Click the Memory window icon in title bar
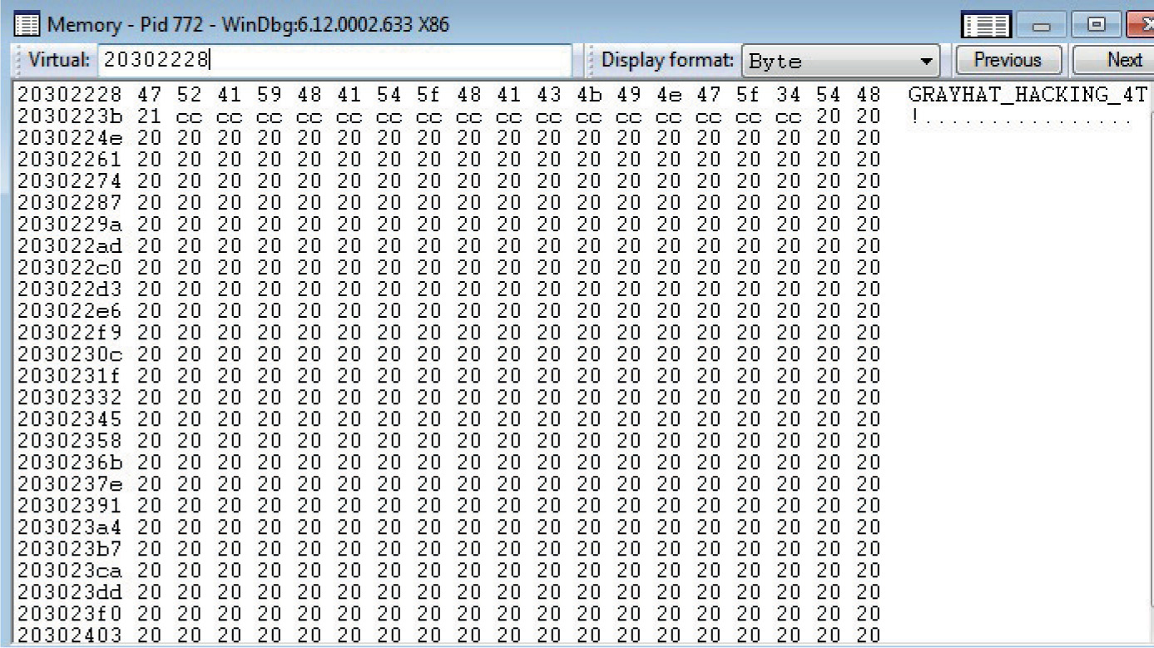Image resolution: width=1154 pixels, height=648 pixels. 27,24
